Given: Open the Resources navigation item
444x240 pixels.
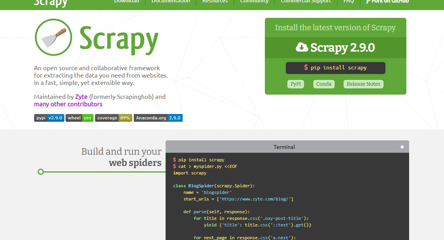Looking at the screenshot, I should point(215,2).
